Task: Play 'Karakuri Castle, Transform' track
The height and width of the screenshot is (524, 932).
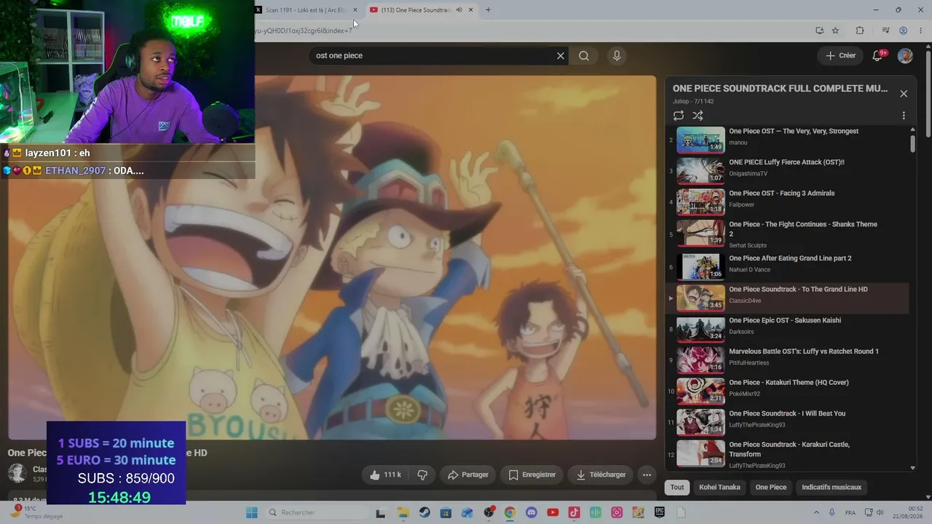Action: click(787, 453)
